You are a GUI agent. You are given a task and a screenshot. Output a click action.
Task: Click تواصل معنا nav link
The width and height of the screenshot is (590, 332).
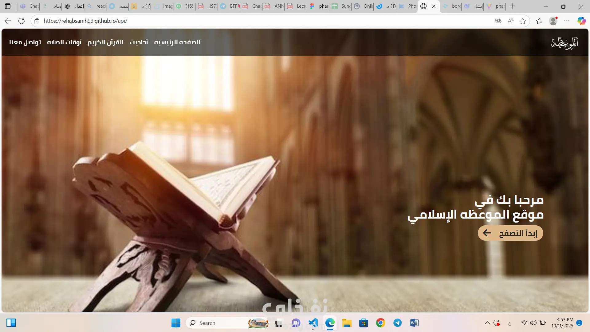[x=25, y=42]
